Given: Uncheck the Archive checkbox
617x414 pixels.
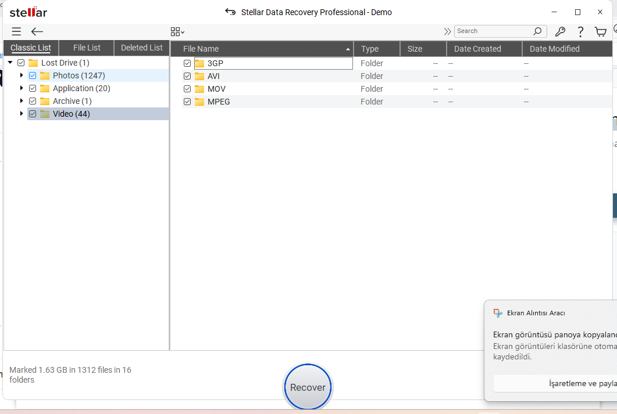Looking at the screenshot, I should point(33,101).
